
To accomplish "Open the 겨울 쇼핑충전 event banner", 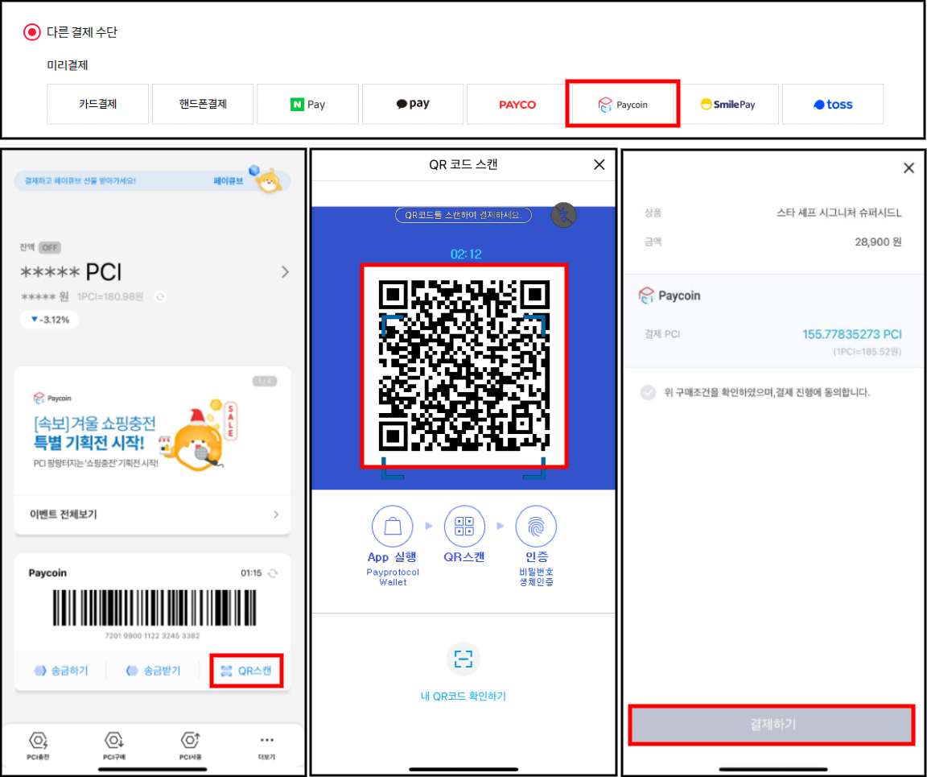I will point(152,431).
